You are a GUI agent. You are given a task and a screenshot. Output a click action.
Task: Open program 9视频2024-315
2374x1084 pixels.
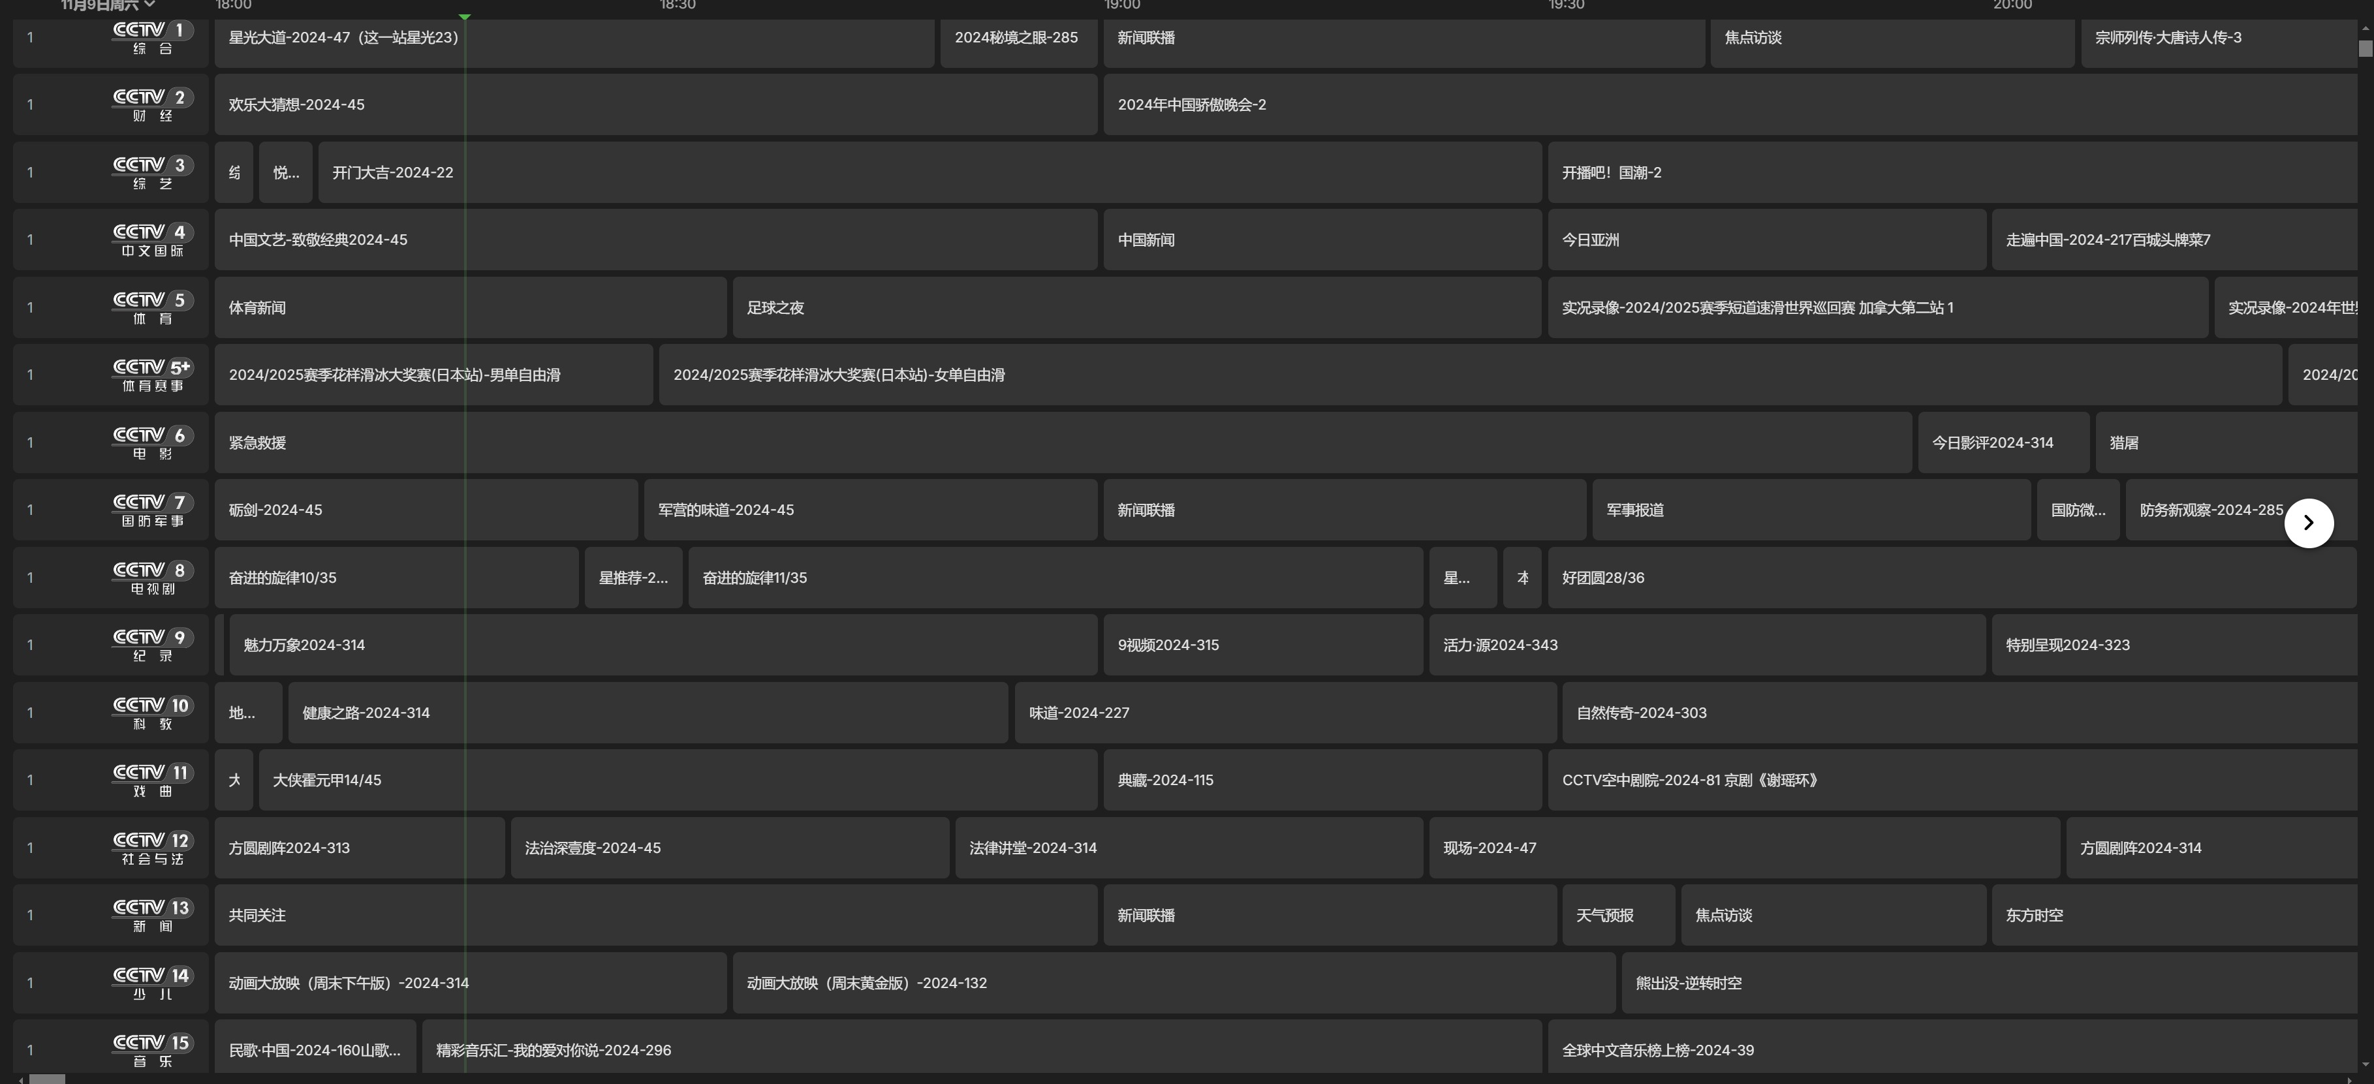pyautogui.click(x=1264, y=645)
